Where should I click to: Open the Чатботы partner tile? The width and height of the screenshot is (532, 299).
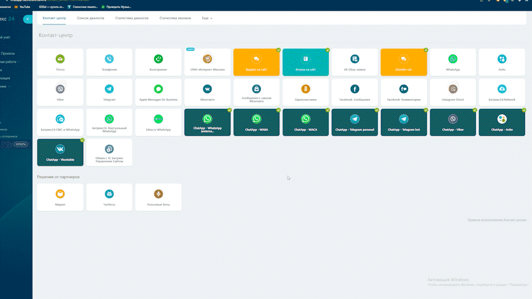pyautogui.click(x=109, y=197)
